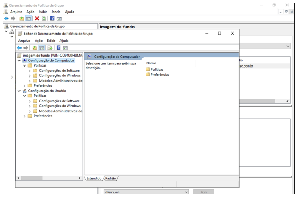
Task: Open Ajuda menu in Editor window
Action: tap(64, 41)
